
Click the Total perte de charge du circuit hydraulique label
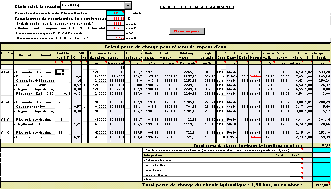[x=222, y=185]
